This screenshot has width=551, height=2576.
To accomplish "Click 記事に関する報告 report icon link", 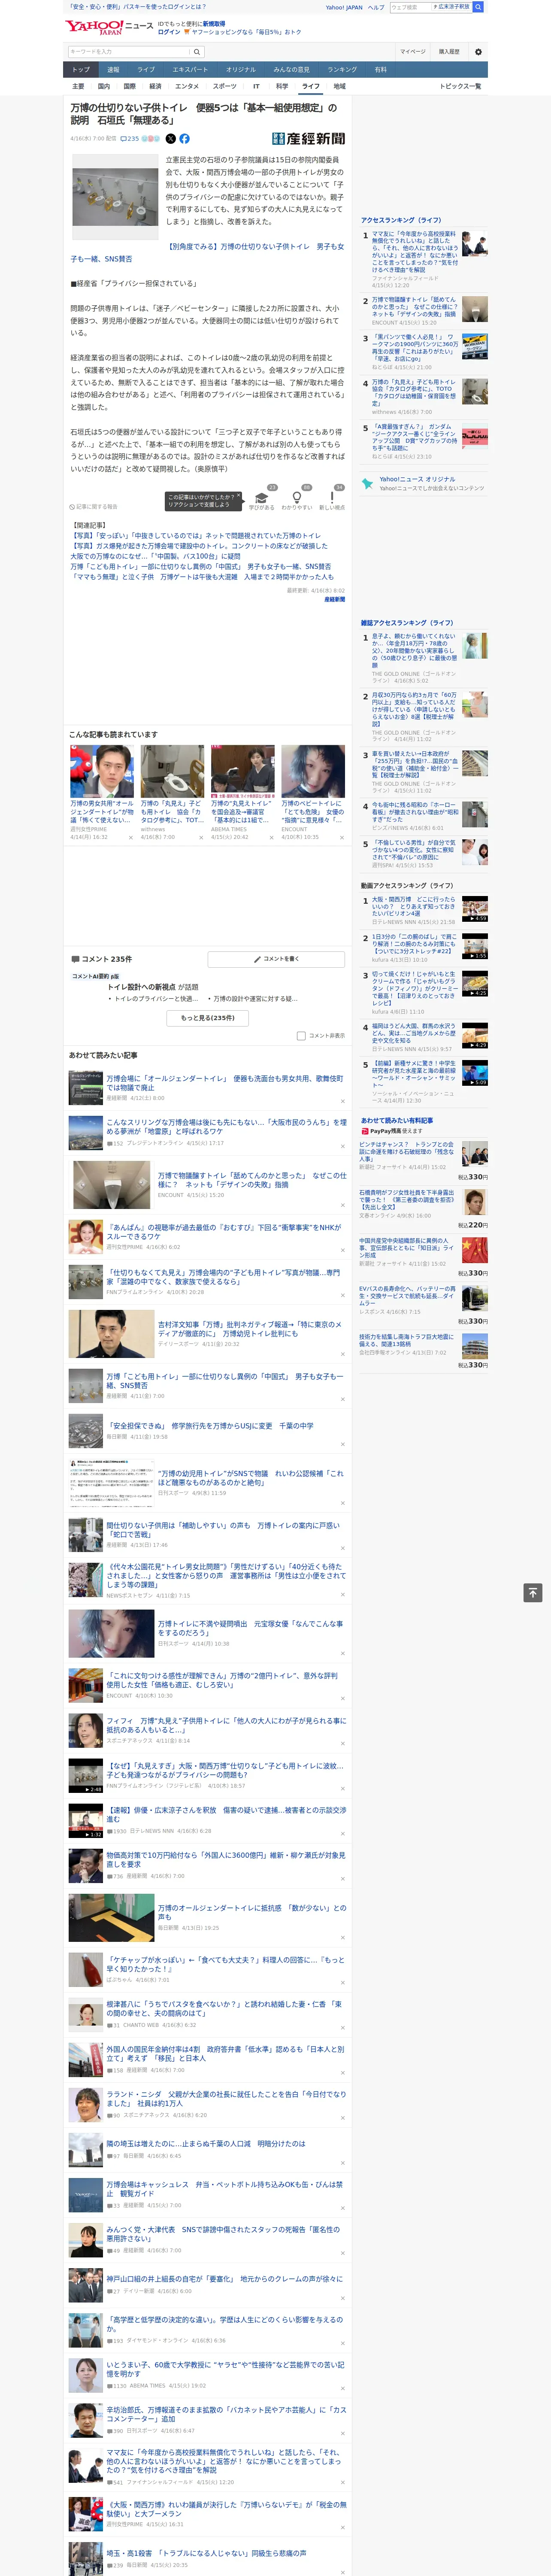I will (x=93, y=507).
